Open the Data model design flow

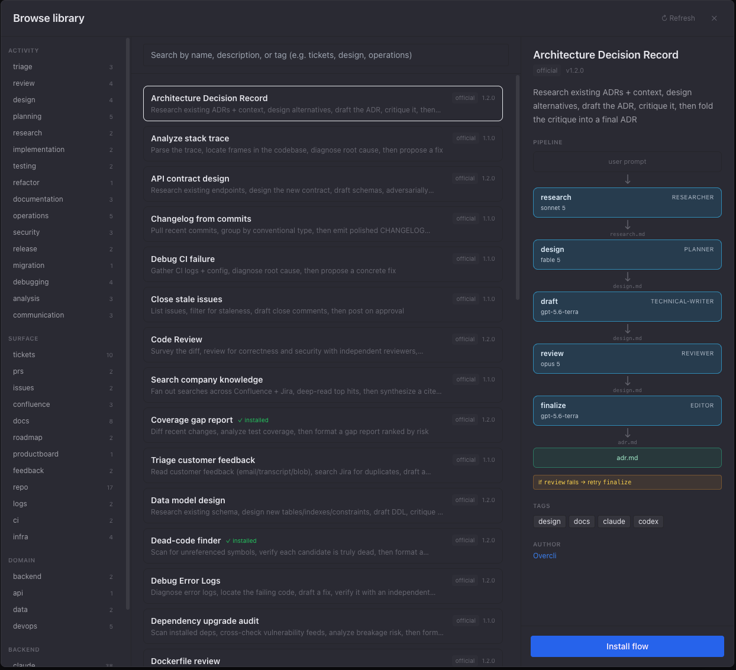coord(323,506)
